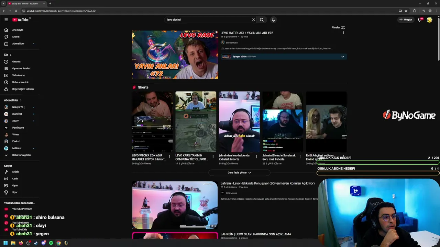
Task: Select the Daha sonra izle clock icon
Action: pos(6,82)
